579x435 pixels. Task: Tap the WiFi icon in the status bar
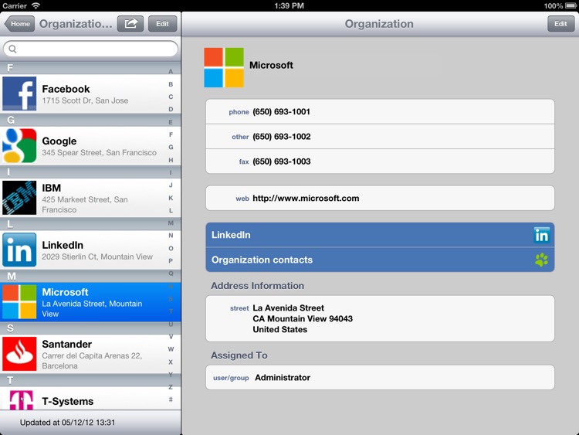(36, 5)
